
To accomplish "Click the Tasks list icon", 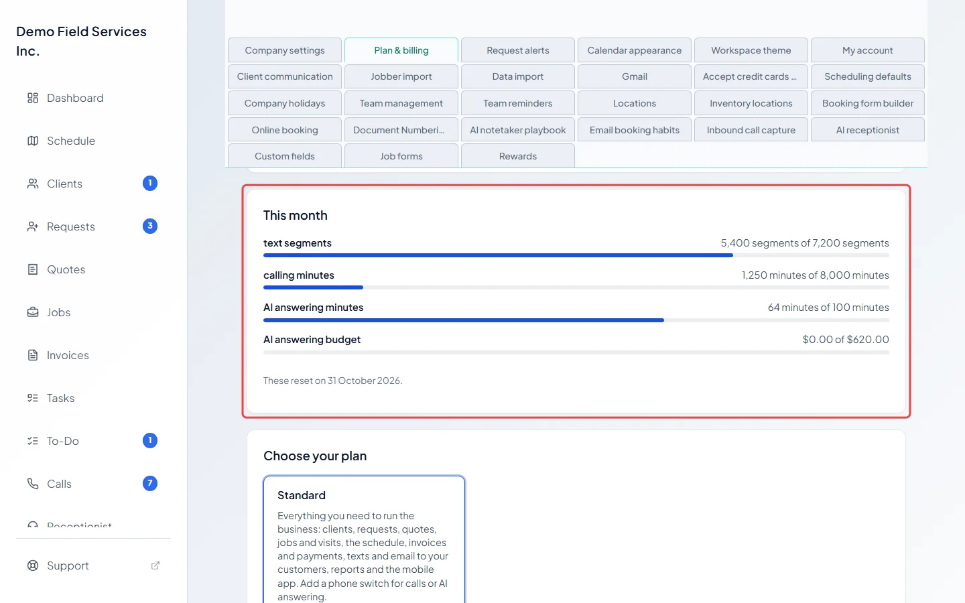I will pyautogui.click(x=33, y=398).
